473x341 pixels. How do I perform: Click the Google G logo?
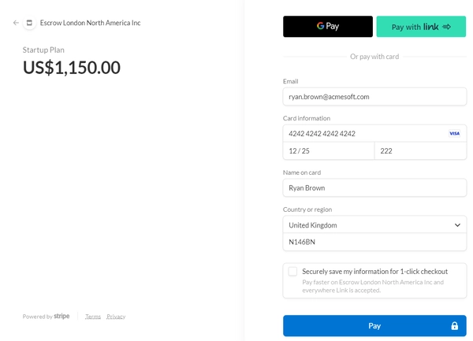click(320, 26)
